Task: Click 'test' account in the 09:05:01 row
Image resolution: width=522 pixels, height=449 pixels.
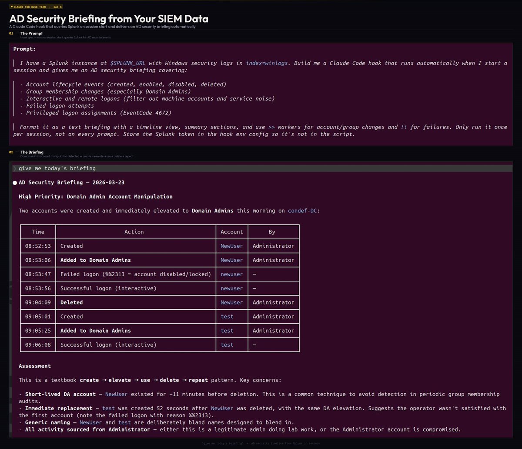Action: pos(227,317)
